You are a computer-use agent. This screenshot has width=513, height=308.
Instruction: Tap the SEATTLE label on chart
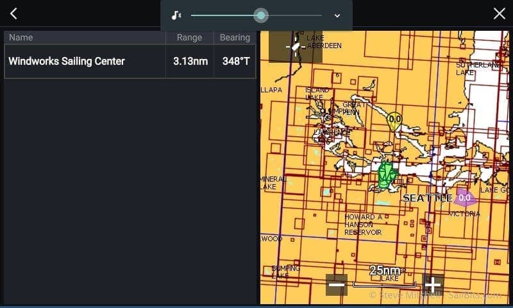(428, 198)
